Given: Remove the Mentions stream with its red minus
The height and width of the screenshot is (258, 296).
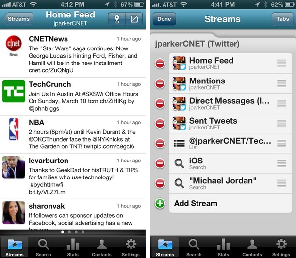Looking at the screenshot, I should 160,83.
